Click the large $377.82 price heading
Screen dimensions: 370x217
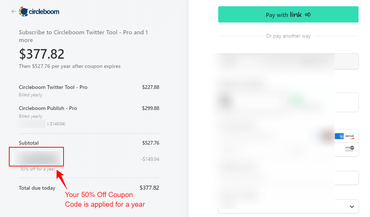41,54
